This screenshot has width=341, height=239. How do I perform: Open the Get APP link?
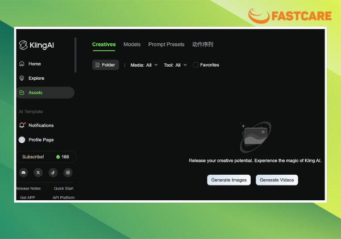(28, 197)
